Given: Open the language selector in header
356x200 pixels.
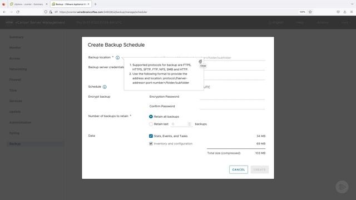Looking at the screenshot, I should pos(276,22).
